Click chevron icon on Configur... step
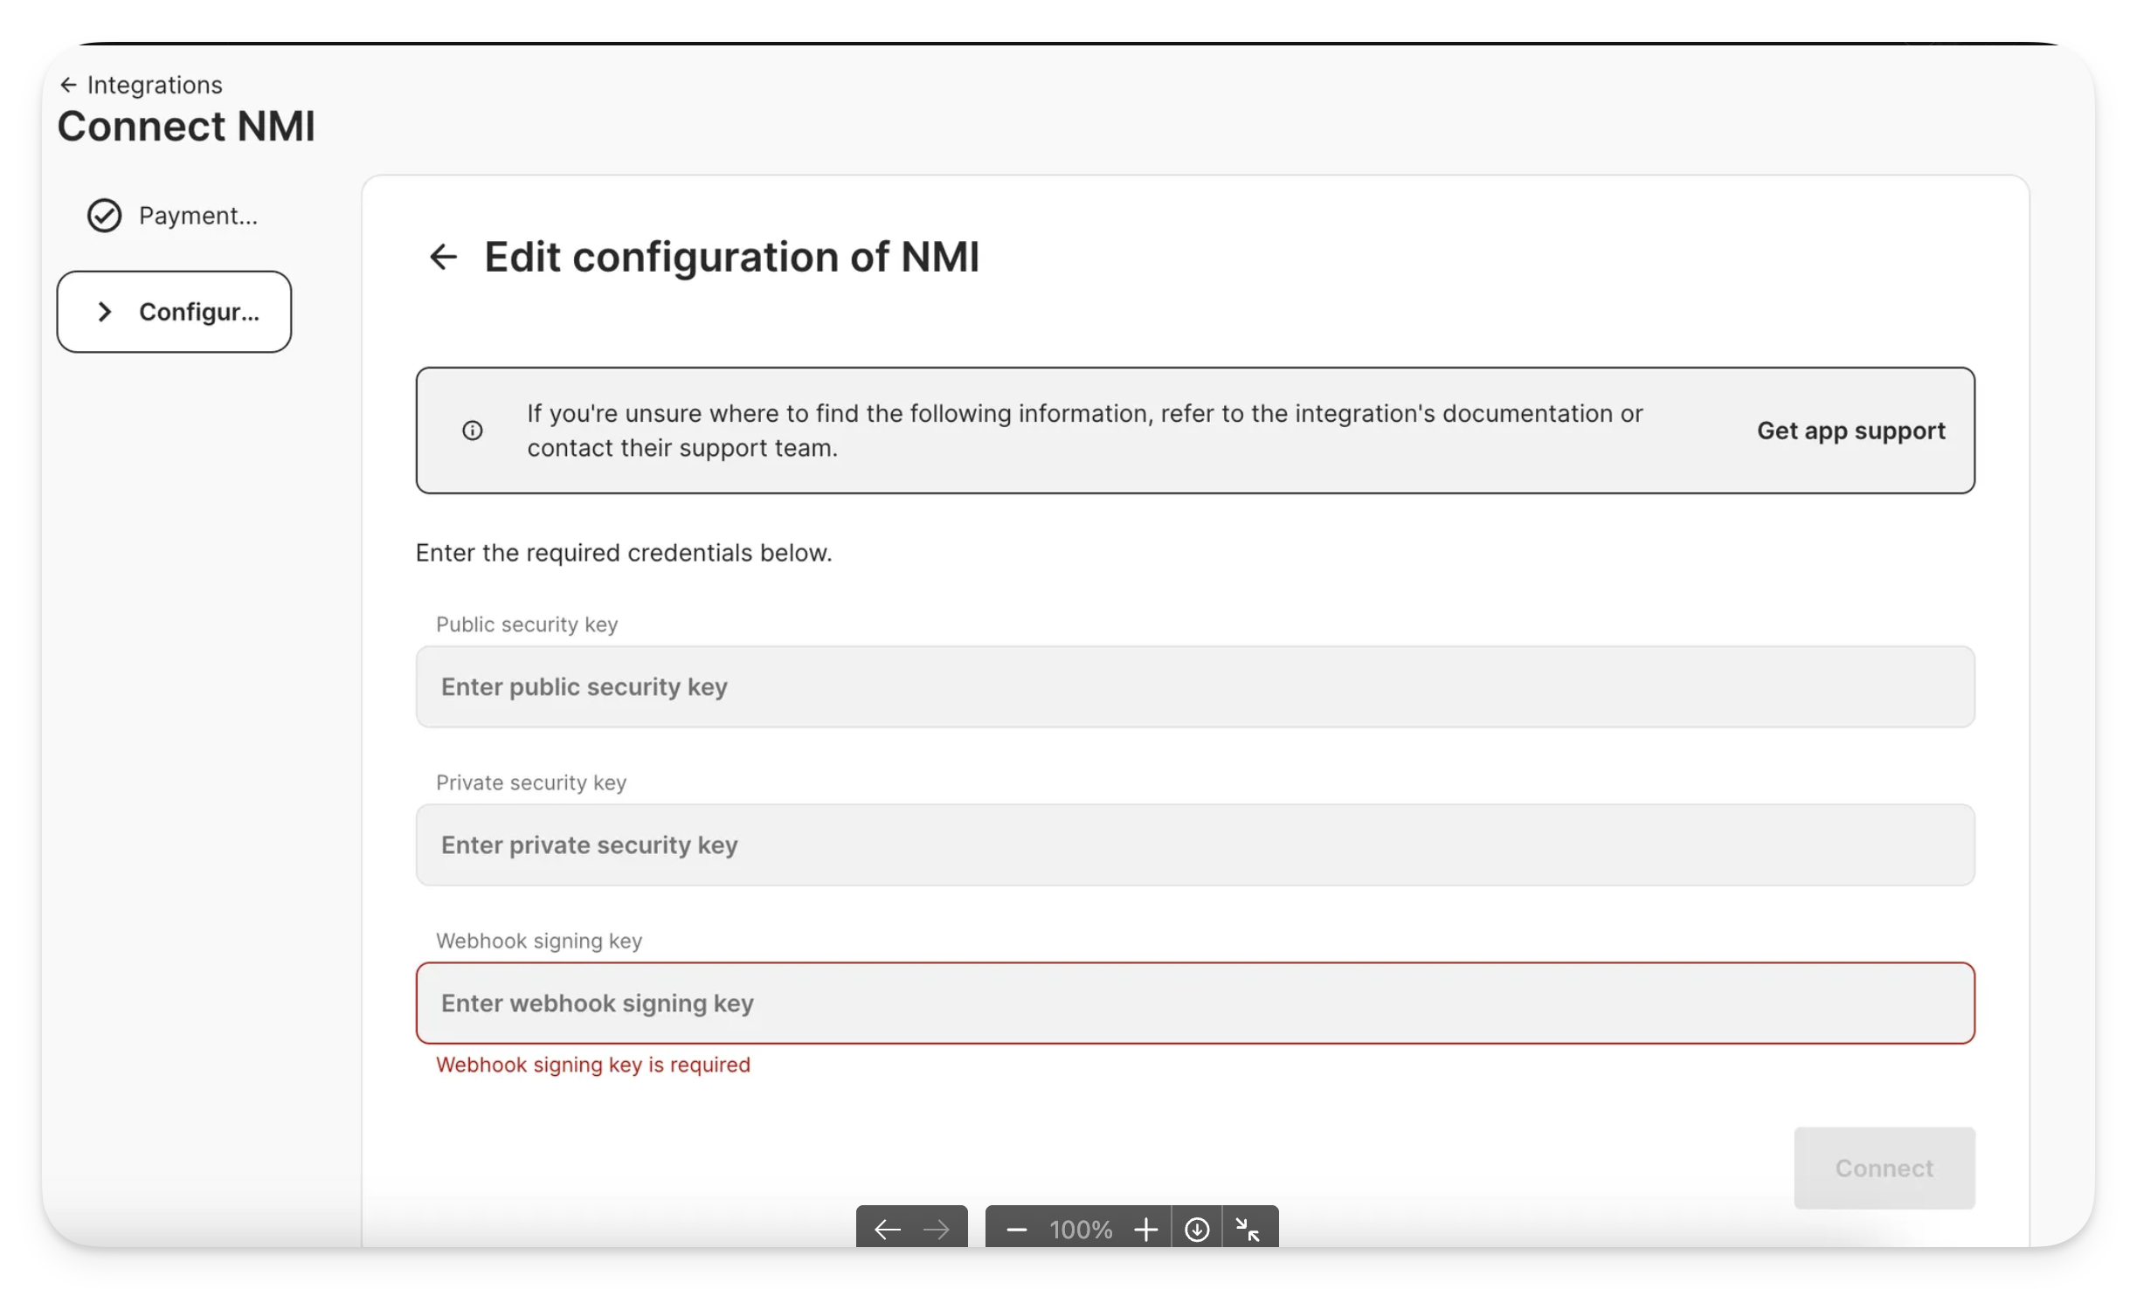Viewport: 2137px width, 1289px height. (105, 312)
